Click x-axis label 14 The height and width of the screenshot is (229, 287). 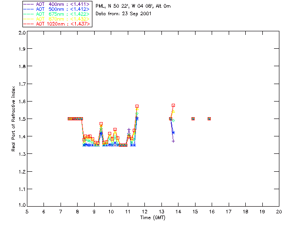178,212
